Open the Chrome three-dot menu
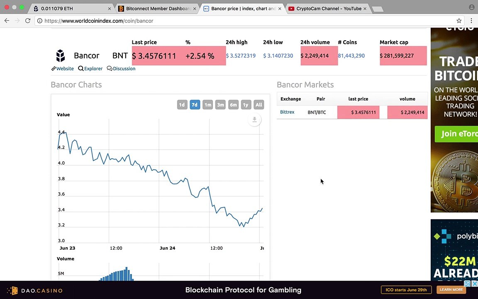The image size is (478, 299). 471,21
